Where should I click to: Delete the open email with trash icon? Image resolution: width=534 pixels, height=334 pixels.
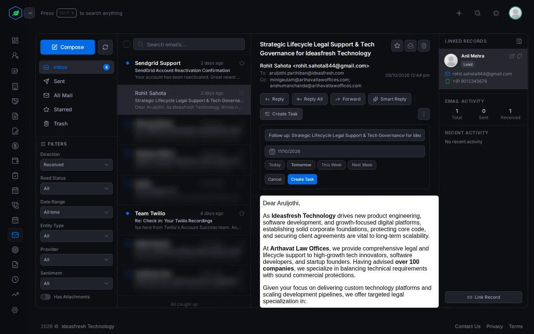(424, 46)
